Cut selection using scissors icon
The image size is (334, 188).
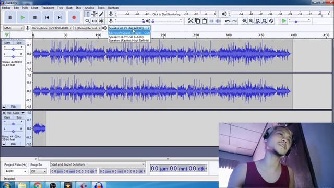point(190,21)
